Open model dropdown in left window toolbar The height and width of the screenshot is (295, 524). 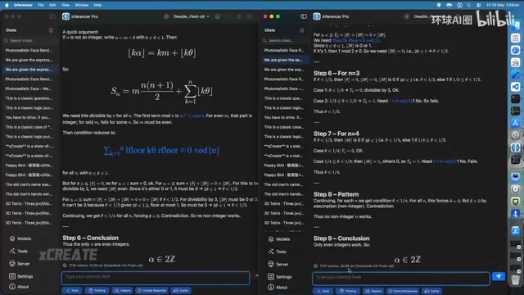point(191,16)
